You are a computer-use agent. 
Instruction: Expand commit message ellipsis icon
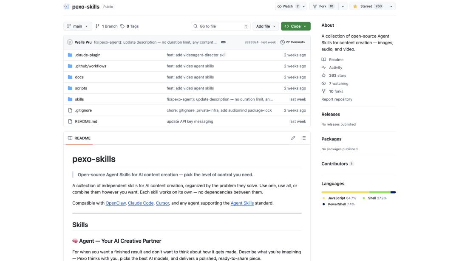click(224, 42)
